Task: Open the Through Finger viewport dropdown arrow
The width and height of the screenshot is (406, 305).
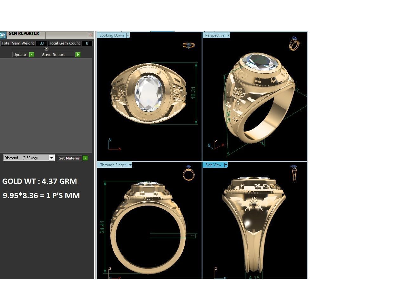Action: (130, 165)
